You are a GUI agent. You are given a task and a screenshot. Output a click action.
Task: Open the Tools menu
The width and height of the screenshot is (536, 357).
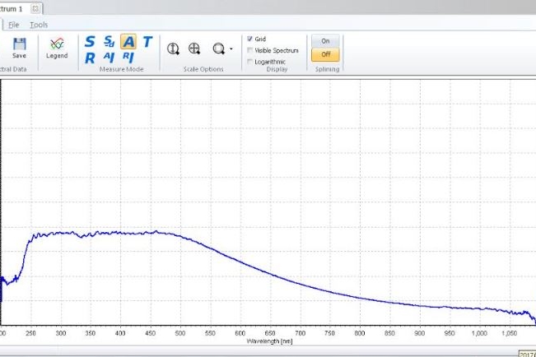tap(39, 25)
